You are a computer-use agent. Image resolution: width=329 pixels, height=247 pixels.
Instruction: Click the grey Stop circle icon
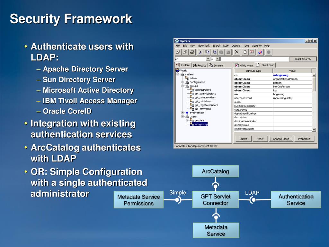[x=269, y=52]
